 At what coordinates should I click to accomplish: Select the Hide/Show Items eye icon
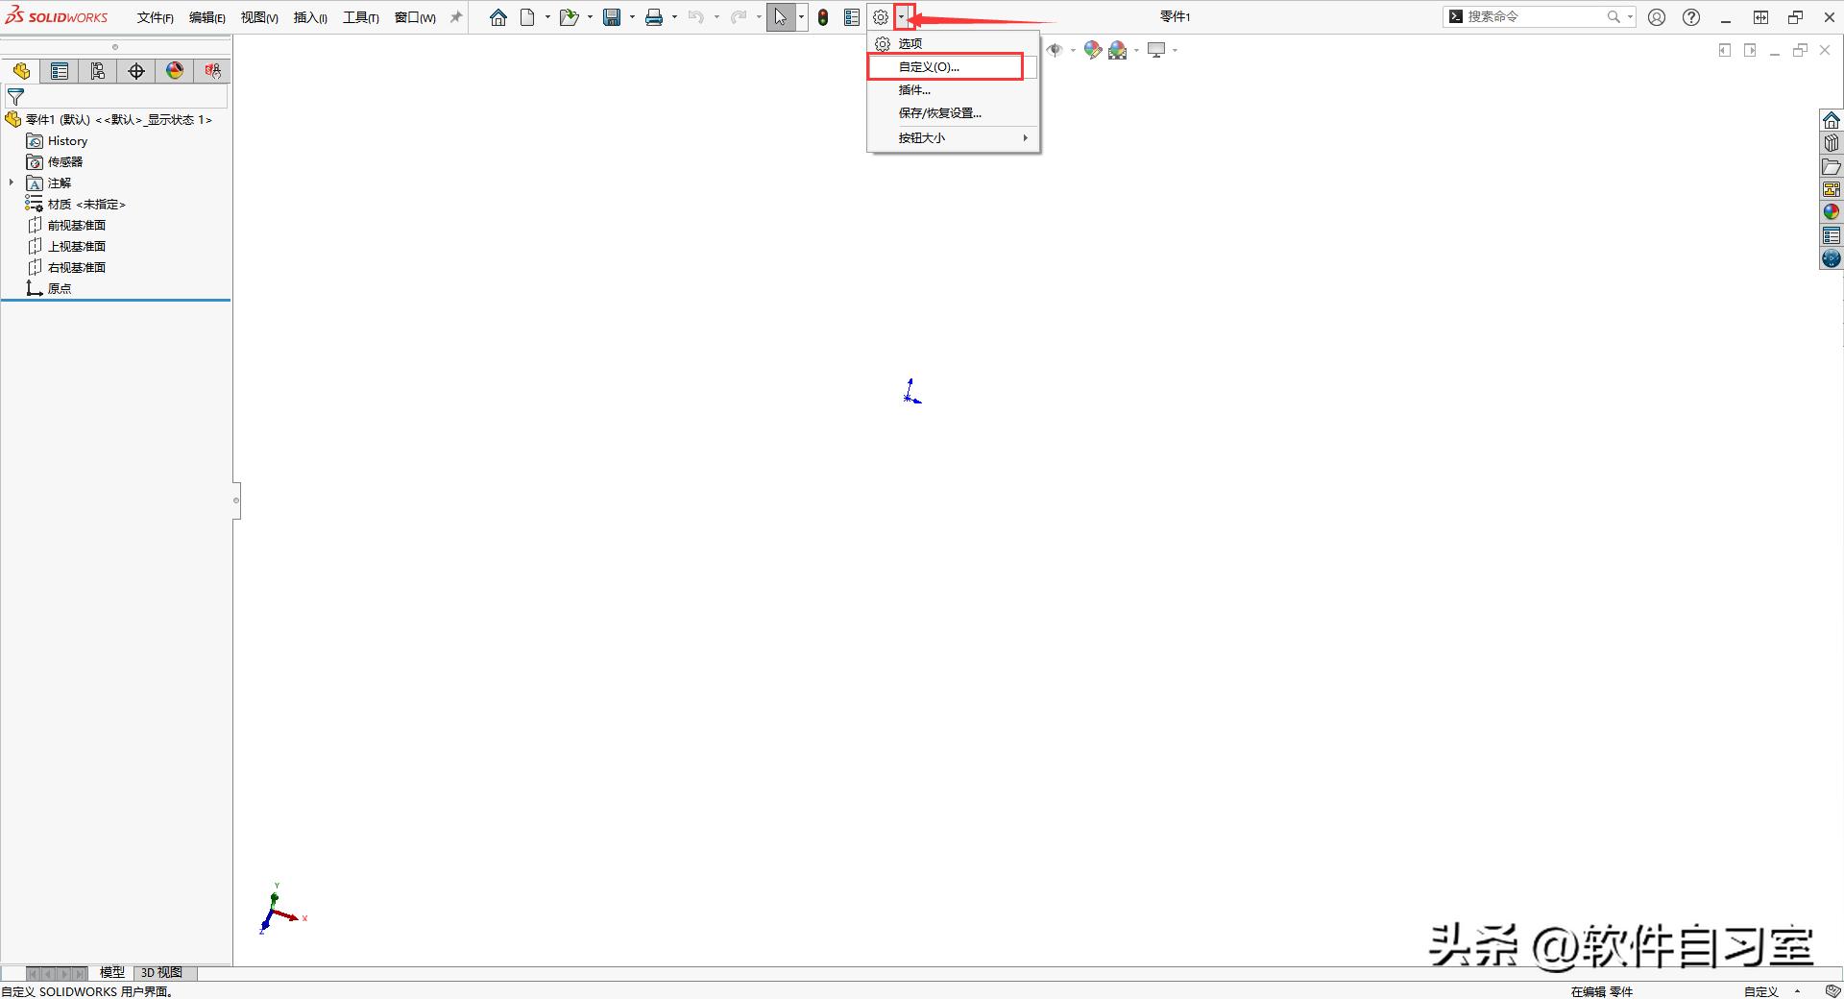(x=1055, y=50)
